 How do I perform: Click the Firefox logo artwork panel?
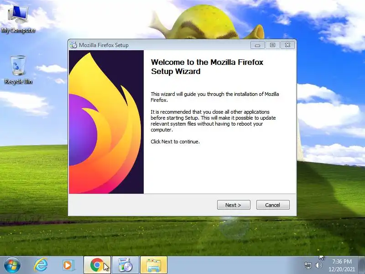coord(106,122)
